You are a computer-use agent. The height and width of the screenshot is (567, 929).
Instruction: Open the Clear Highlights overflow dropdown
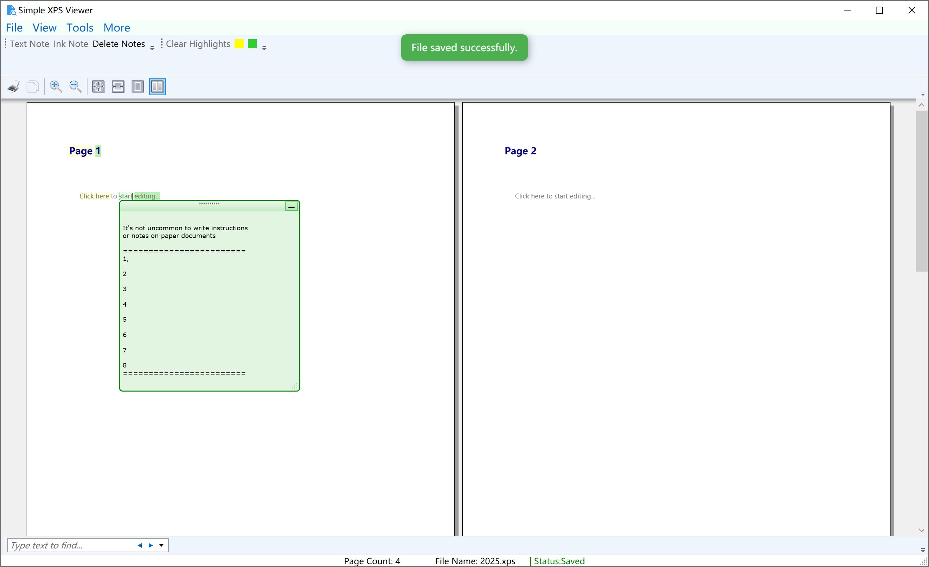tap(264, 47)
